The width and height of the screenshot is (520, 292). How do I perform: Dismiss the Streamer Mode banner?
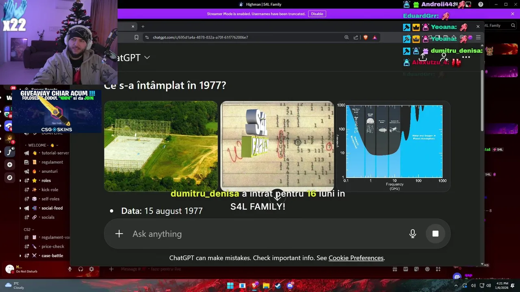(x=513, y=14)
